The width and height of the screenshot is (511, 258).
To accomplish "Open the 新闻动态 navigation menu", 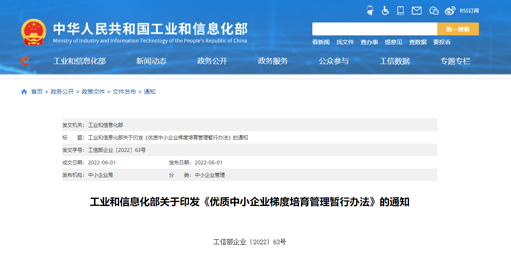I will (151, 61).
